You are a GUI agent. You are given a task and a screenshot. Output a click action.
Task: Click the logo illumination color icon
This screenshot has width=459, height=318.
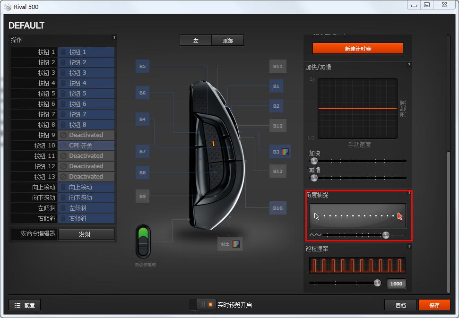pos(236,244)
